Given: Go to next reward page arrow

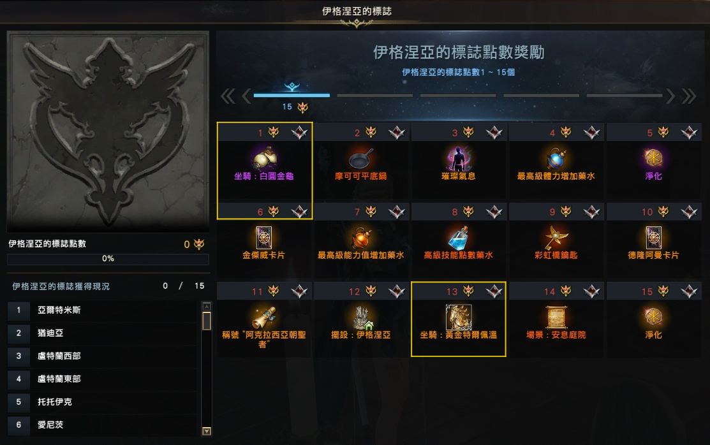Looking at the screenshot, I should 670,96.
